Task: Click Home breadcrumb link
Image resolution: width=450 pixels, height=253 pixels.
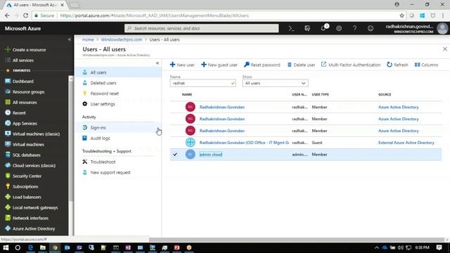Action: click(88, 39)
